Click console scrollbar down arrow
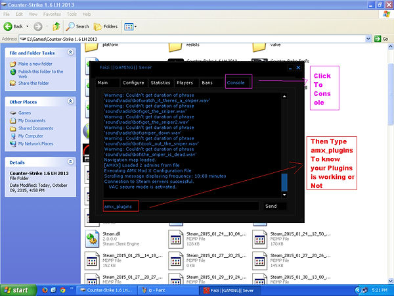Screen dimensions: 394x296 click(284, 195)
